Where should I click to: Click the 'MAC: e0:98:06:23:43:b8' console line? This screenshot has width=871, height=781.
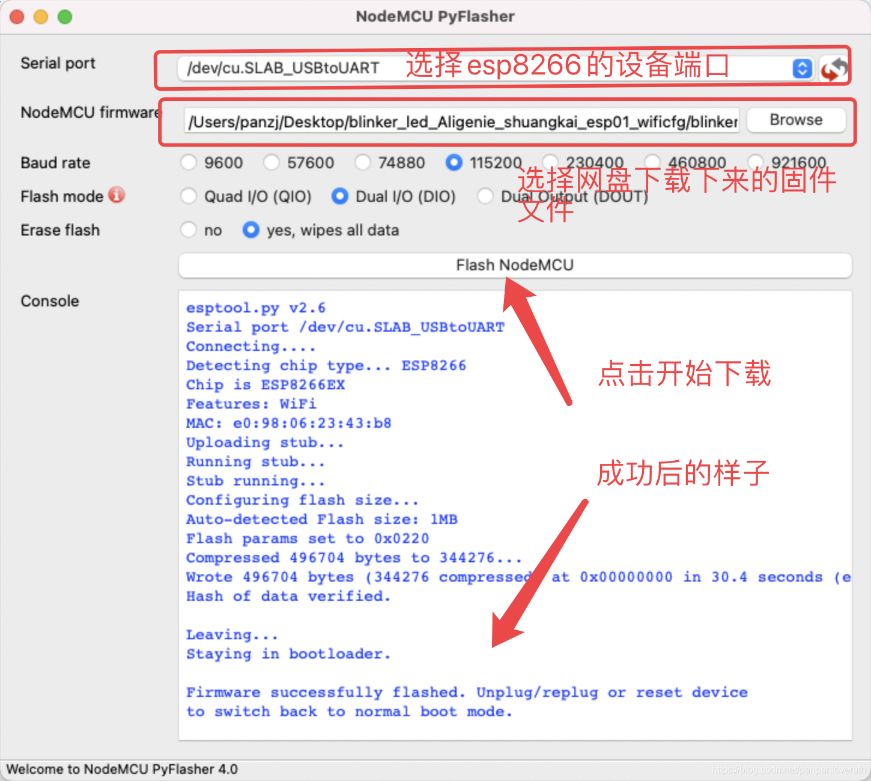click(289, 423)
